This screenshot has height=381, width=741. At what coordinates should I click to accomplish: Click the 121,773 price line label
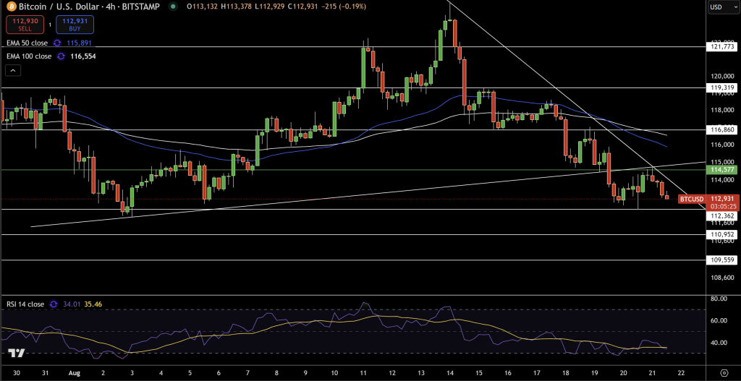(x=721, y=47)
